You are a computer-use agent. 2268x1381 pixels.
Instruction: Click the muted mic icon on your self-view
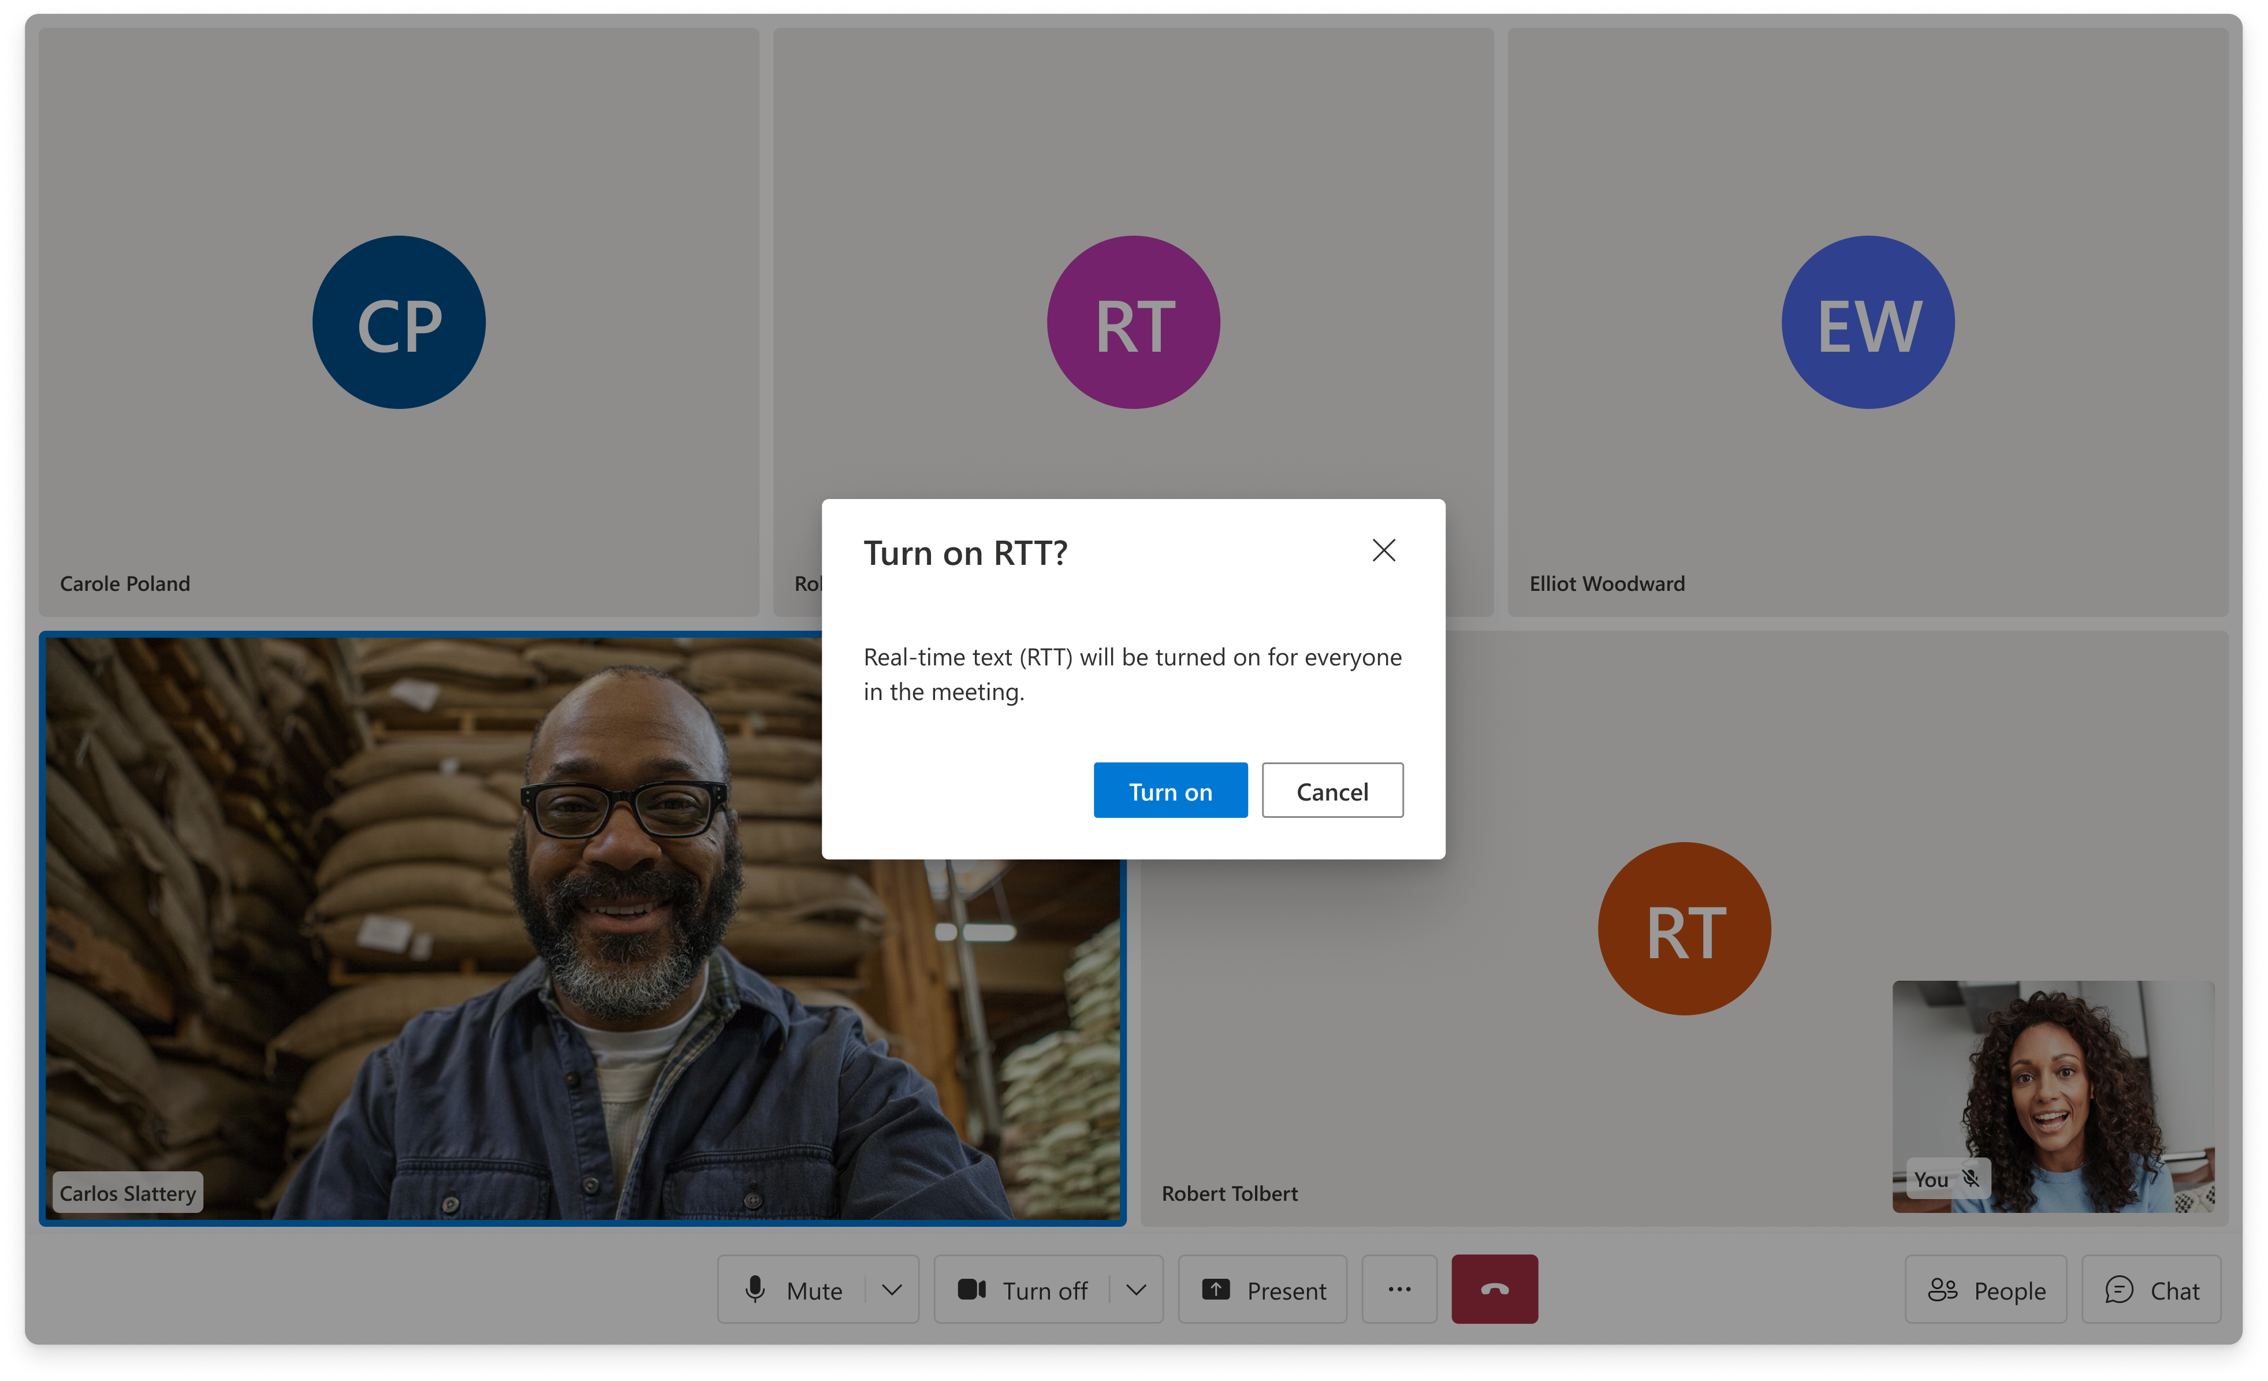coord(1970,1178)
